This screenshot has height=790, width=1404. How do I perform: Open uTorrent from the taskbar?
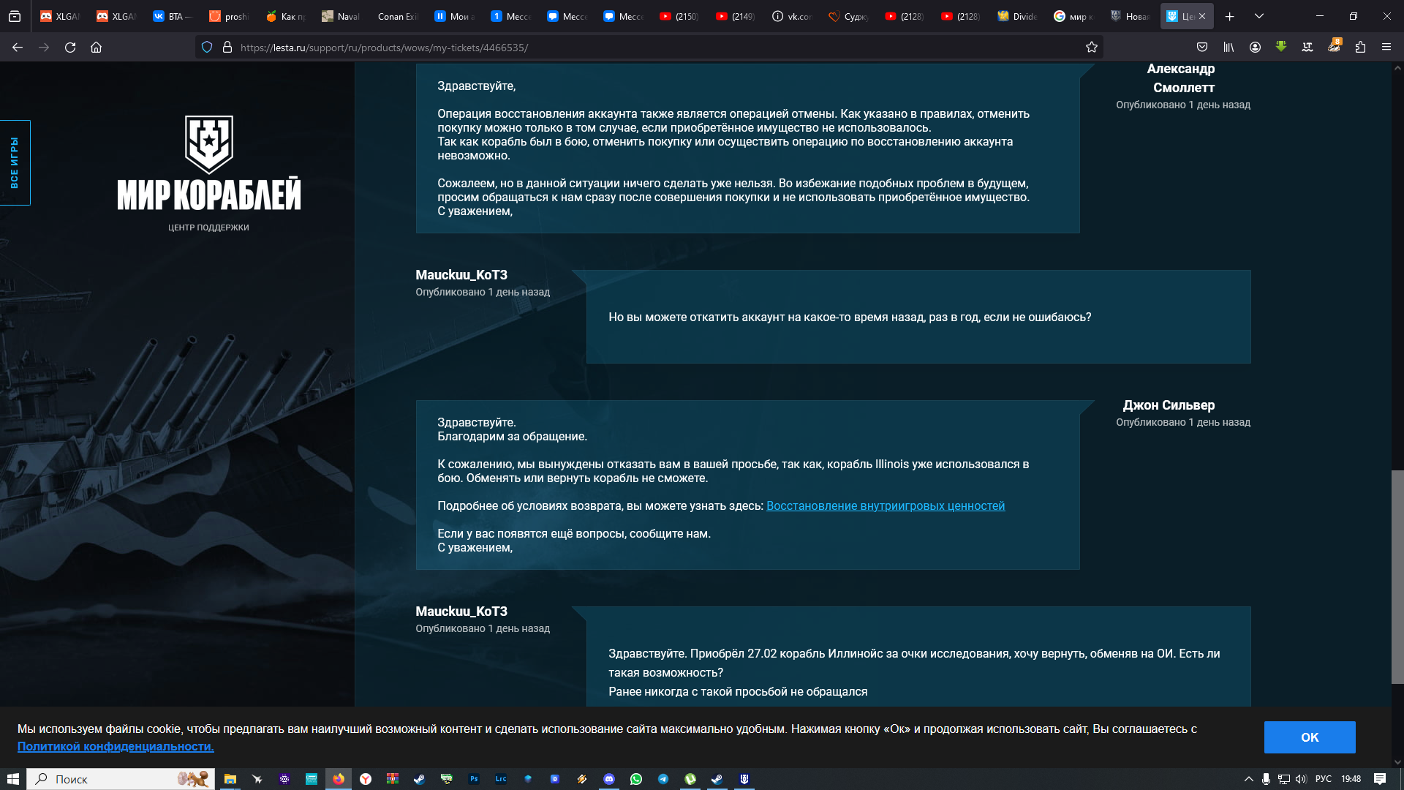pos(690,779)
